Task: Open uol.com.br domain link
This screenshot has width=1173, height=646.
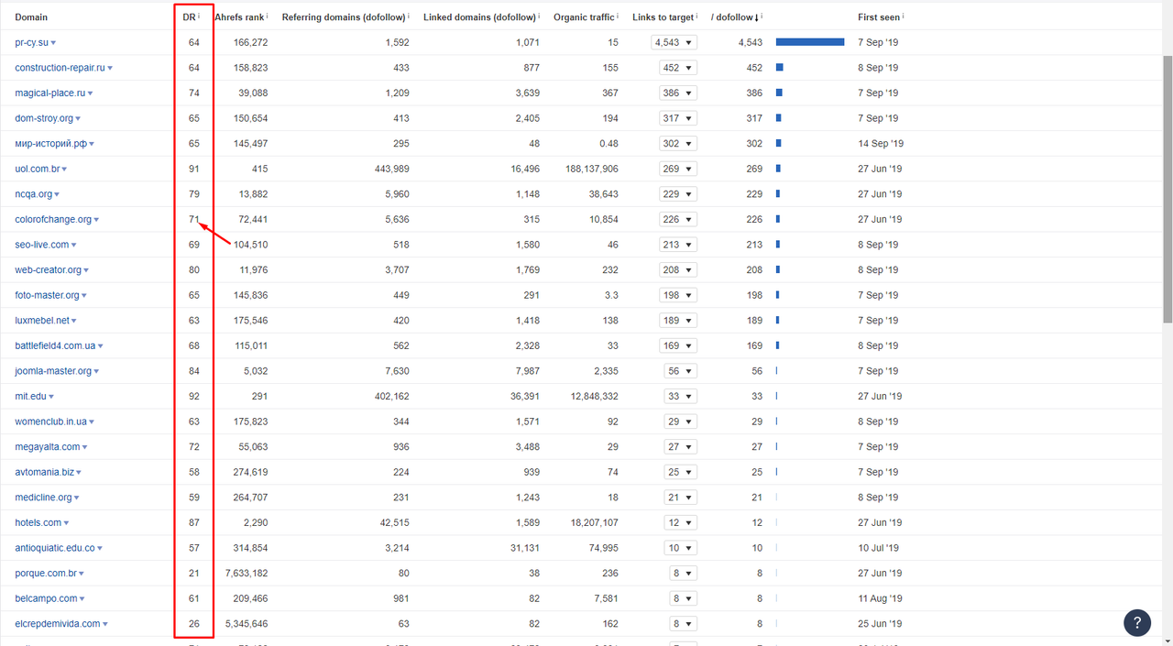Action: coord(37,169)
